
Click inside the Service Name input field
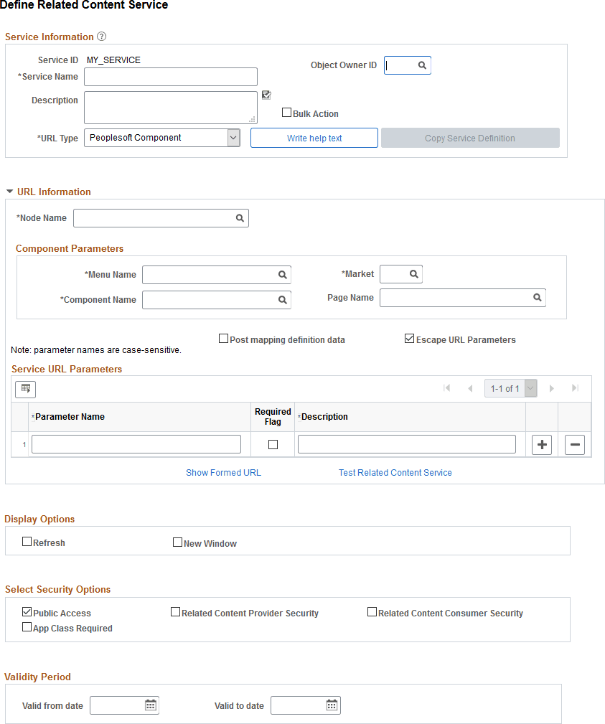click(x=170, y=76)
